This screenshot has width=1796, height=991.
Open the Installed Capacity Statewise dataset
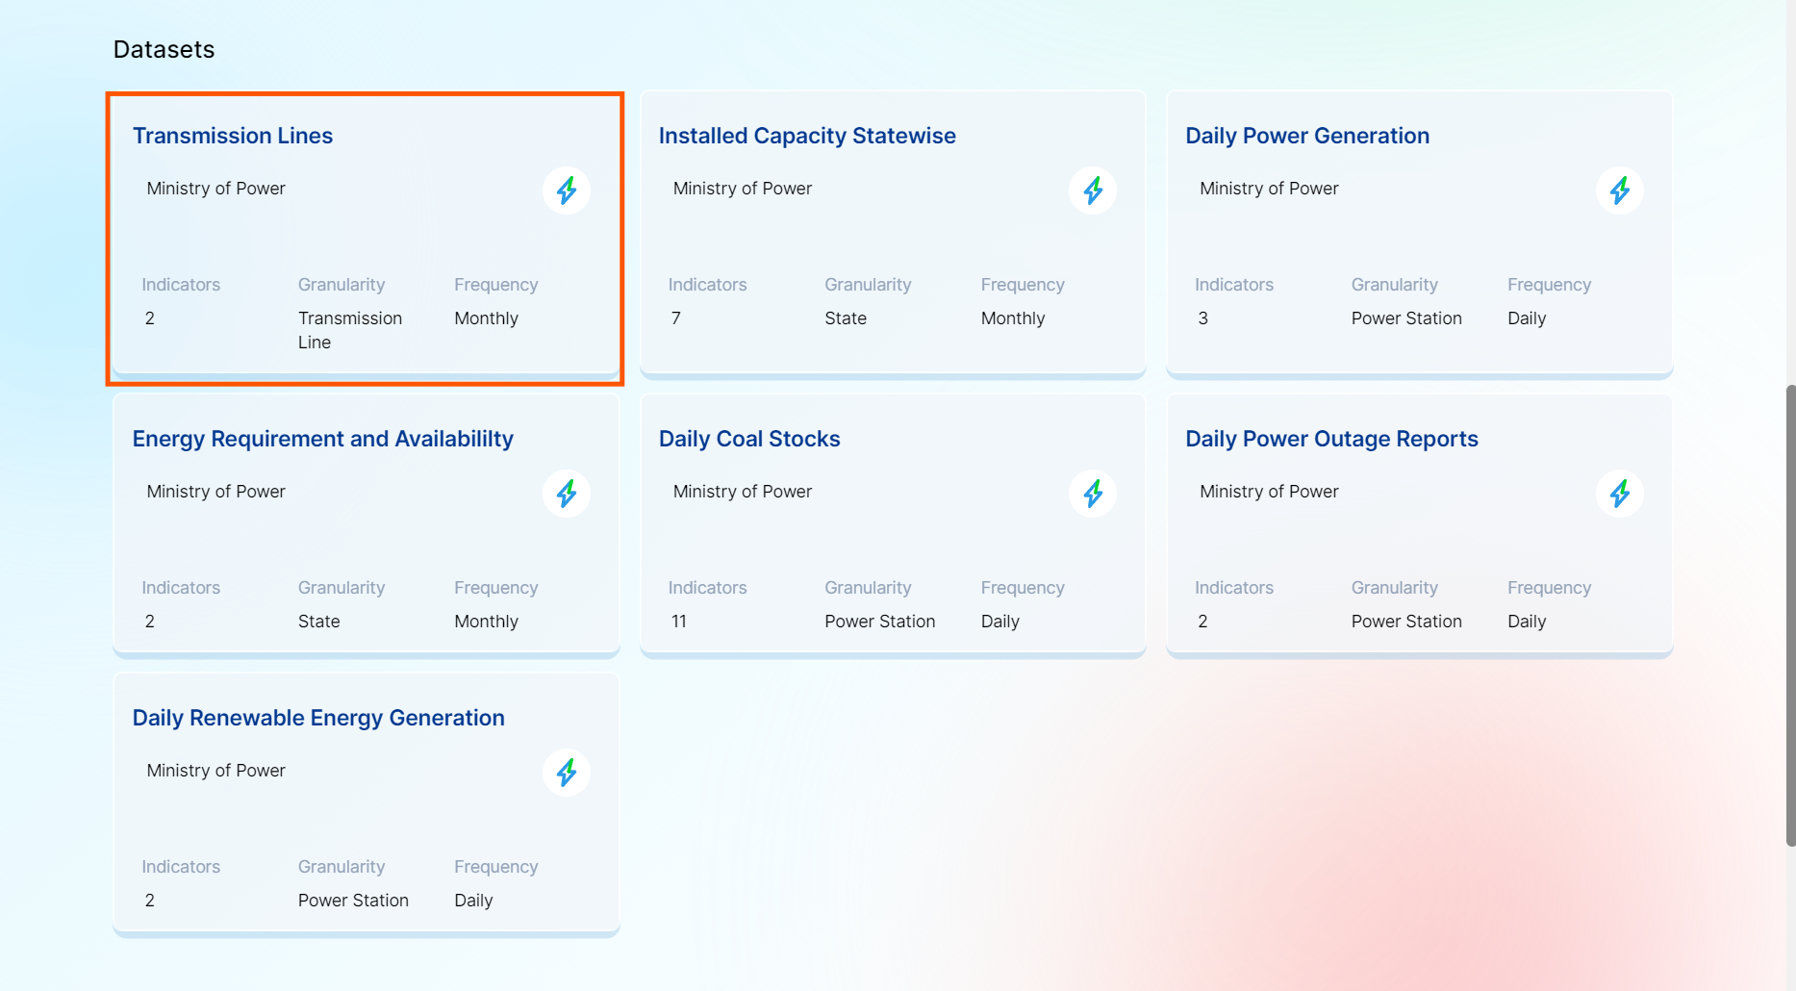click(807, 136)
